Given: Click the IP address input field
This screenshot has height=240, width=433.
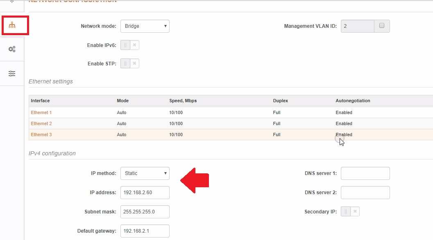Looking at the screenshot, I should pyautogui.click(x=145, y=193).
